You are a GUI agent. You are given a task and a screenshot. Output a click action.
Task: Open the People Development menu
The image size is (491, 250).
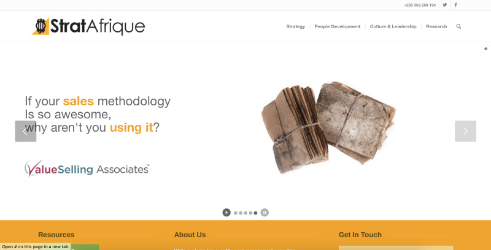click(x=337, y=26)
